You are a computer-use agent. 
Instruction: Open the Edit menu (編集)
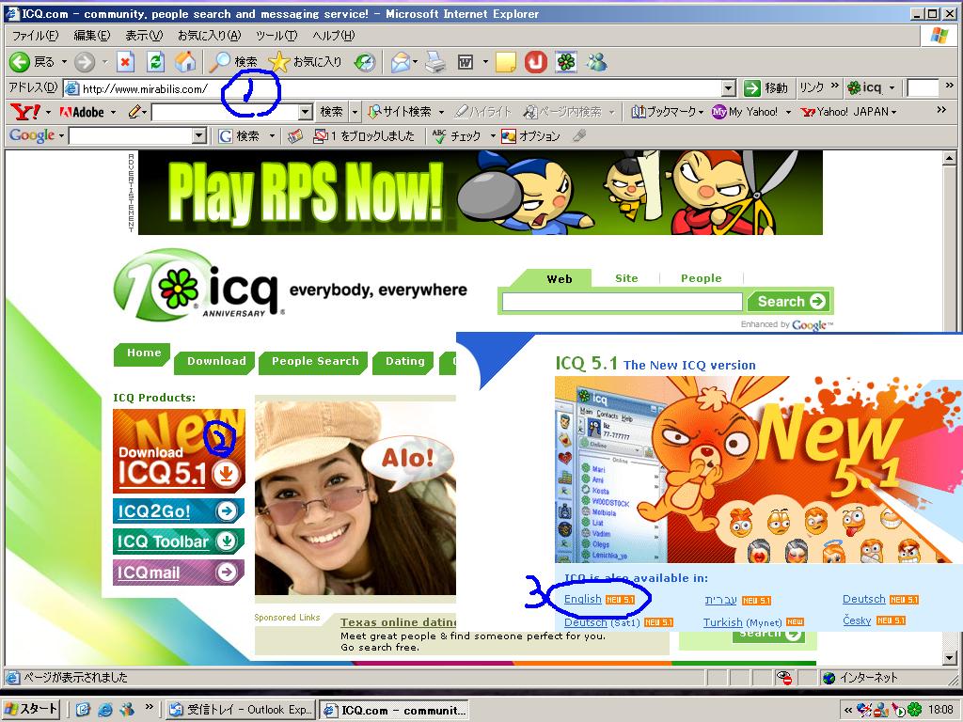pyautogui.click(x=92, y=36)
